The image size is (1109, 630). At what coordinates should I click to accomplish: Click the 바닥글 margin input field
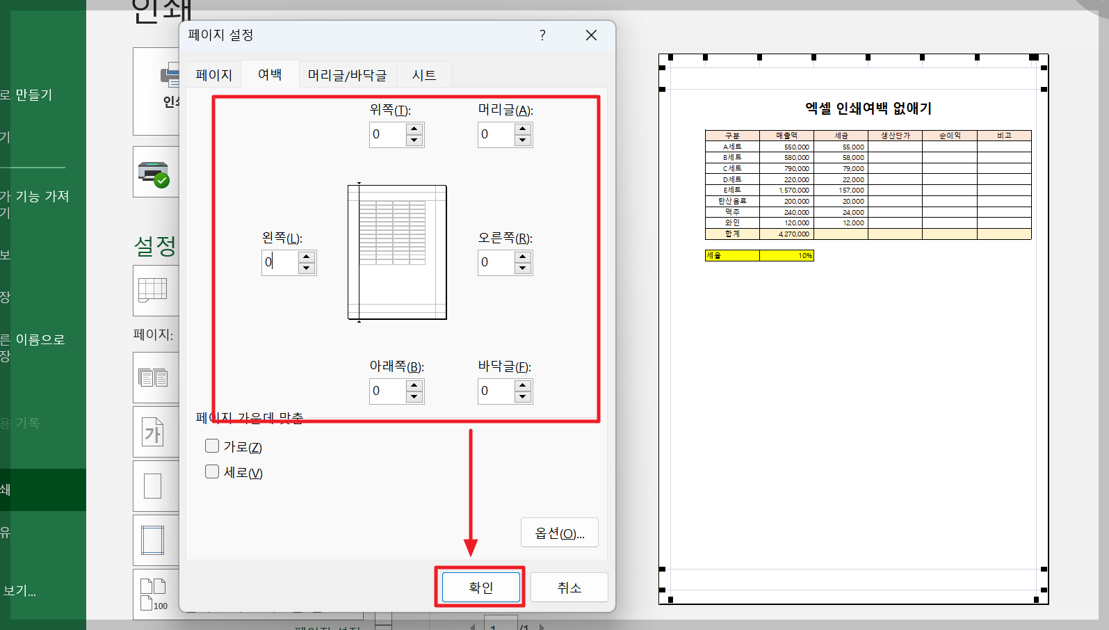click(x=496, y=391)
